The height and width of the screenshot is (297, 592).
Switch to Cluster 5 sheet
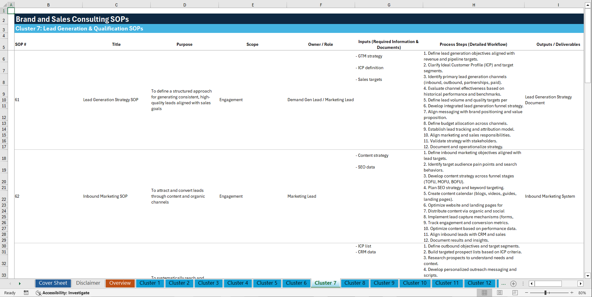(x=267, y=283)
